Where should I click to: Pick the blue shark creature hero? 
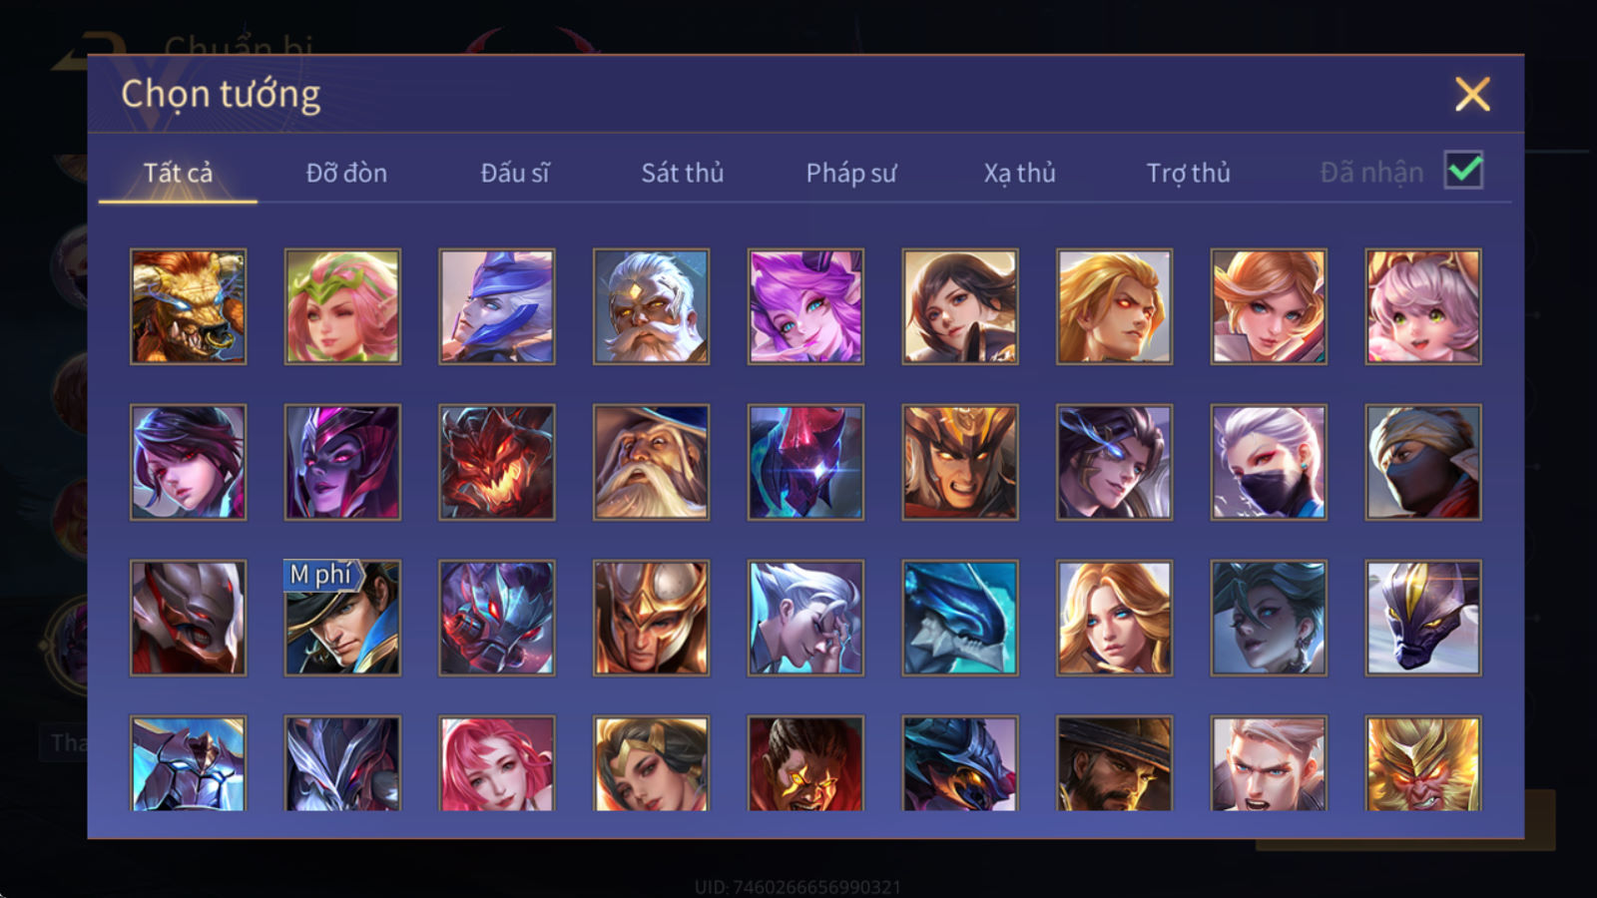pos(960,618)
